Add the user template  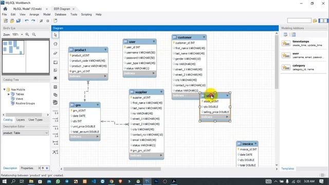coord(303,55)
